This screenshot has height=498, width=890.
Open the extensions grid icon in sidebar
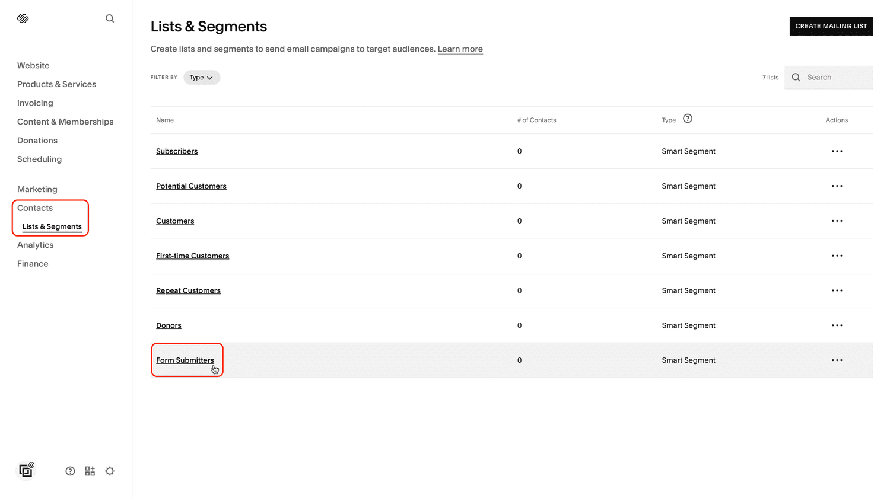point(90,471)
